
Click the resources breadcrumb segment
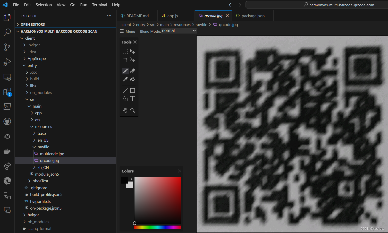pos(182,25)
